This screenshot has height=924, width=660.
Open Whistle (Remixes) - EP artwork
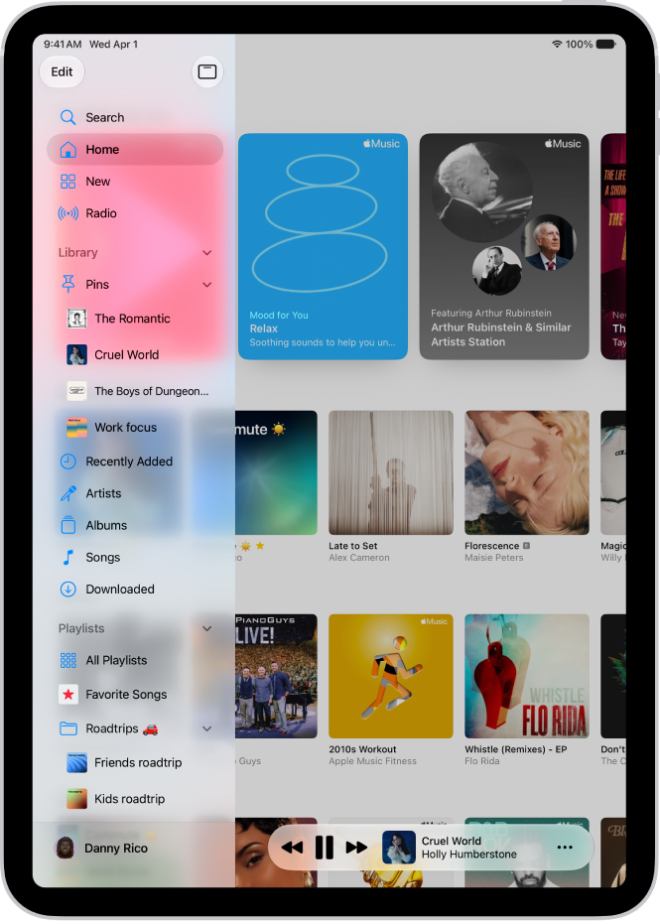click(x=527, y=676)
